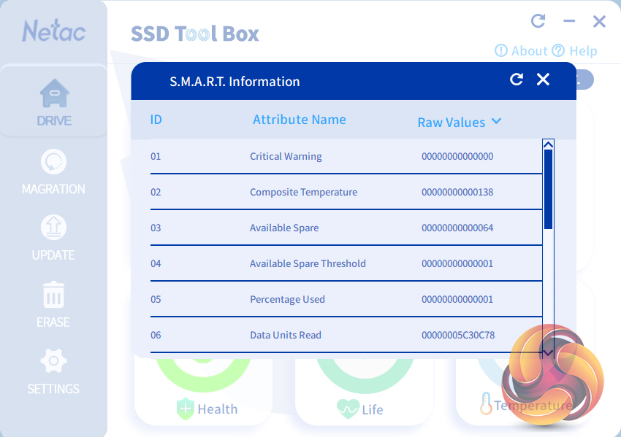Click the Life heart icon
Viewport: 621px width, 437px height.
(348, 409)
